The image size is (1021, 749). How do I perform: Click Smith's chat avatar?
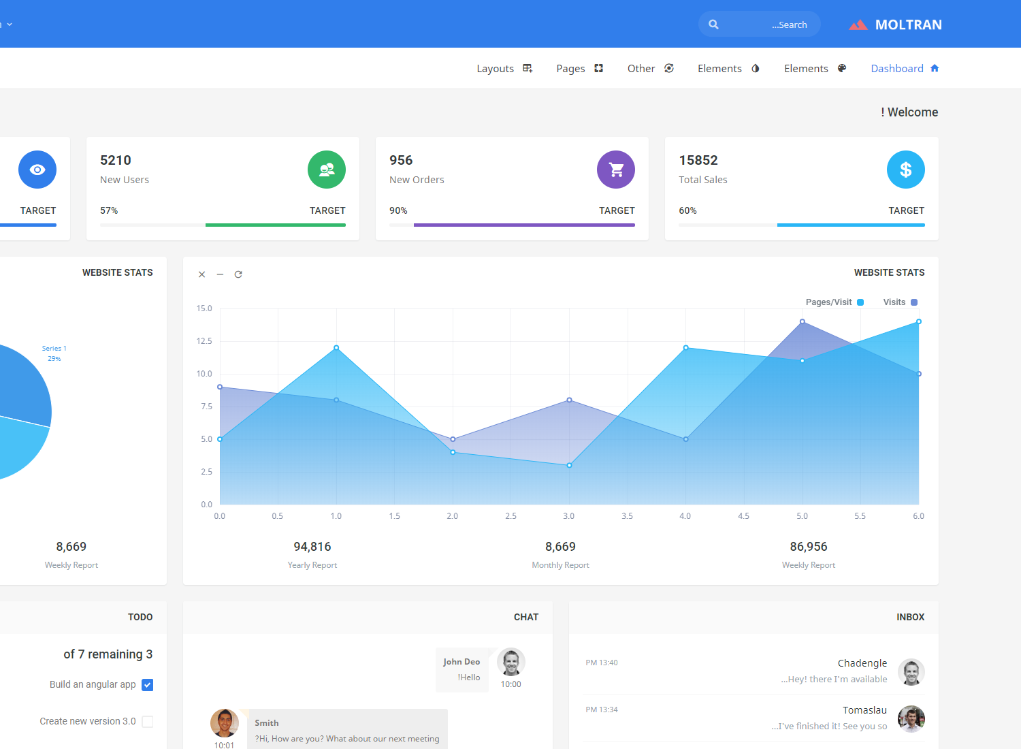tap(225, 723)
